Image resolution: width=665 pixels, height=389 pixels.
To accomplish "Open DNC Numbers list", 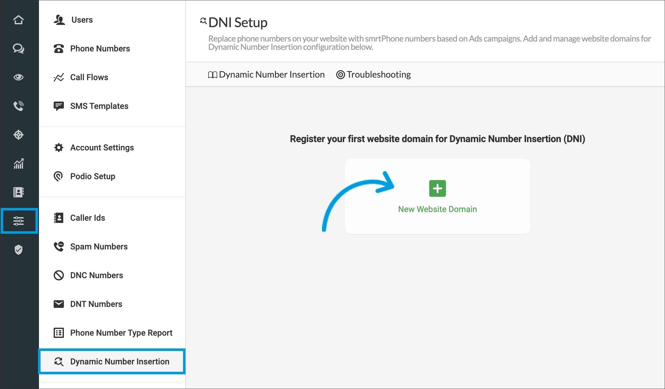I will pos(96,275).
